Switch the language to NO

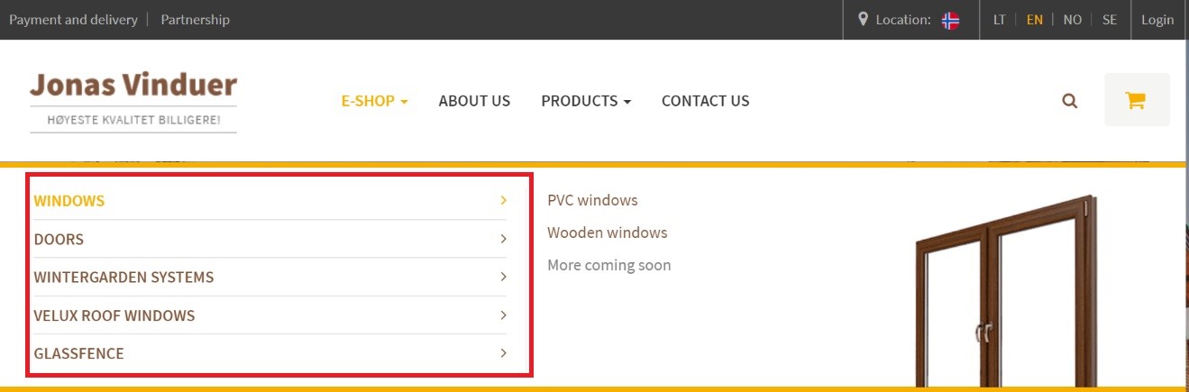1072,19
